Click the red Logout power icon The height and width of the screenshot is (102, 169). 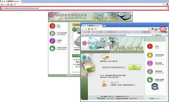coord(150,46)
